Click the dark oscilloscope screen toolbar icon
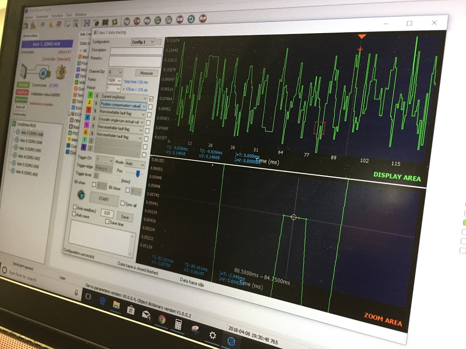Image resolution: width=466 pixels, height=349 pixels. (105, 22)
